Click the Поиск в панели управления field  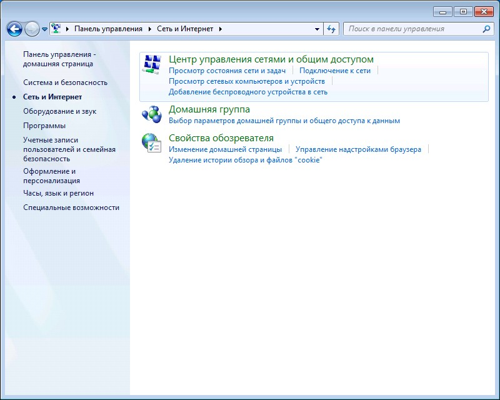pyautogui.click(x=412, y=29)
